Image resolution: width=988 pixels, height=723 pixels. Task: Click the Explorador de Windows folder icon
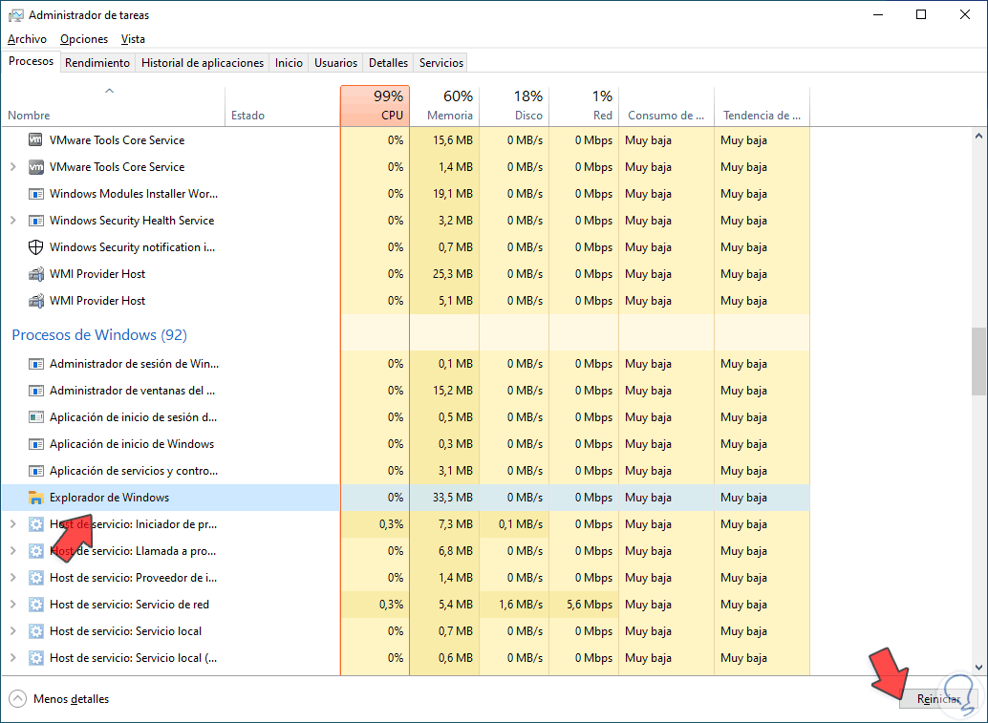(x=36, y=498)
